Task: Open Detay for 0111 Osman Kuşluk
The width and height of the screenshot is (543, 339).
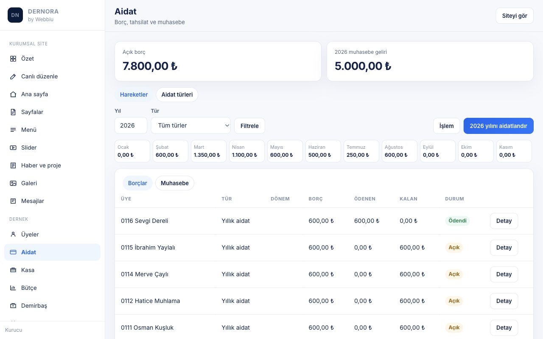Action: pyautogui.click(x=504, y=328)
